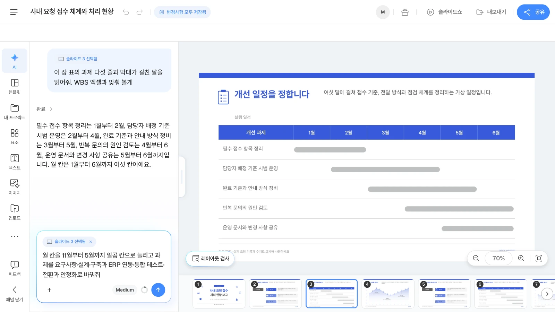
Task: Open the M user avatar
Action: tap(383, 12)
